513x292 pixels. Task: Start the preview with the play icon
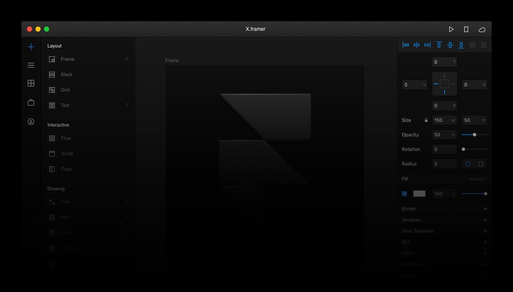(451, 29)
